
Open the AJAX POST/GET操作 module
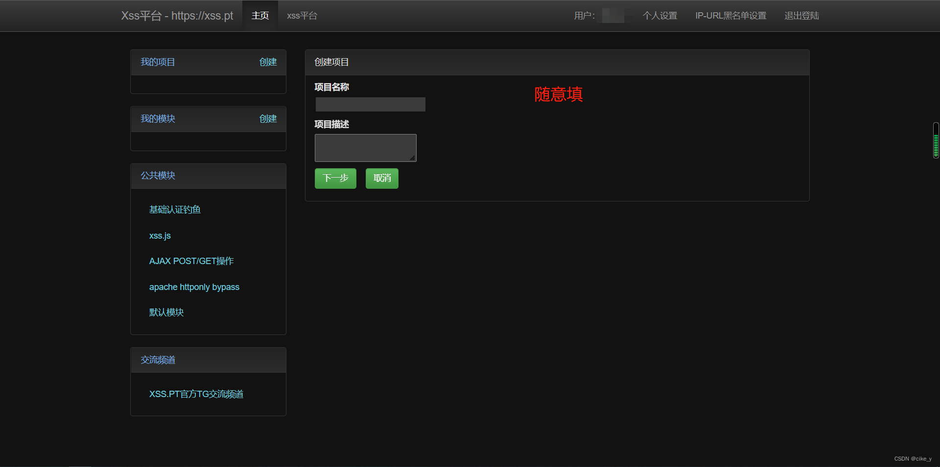191,261
